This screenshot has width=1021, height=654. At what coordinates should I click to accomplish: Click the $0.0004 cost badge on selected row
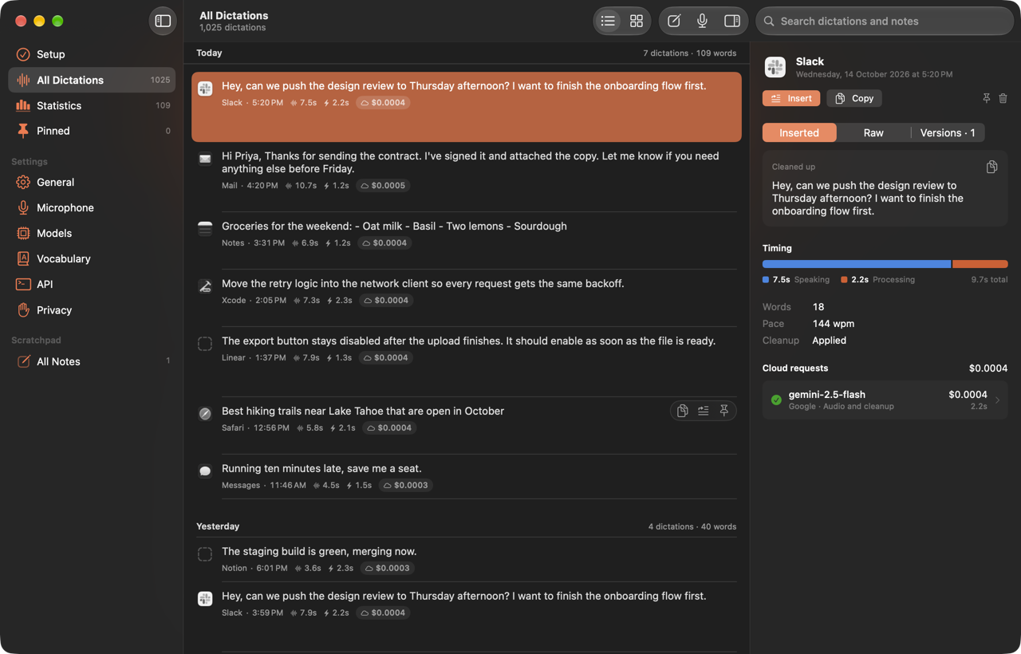point(383,102)
